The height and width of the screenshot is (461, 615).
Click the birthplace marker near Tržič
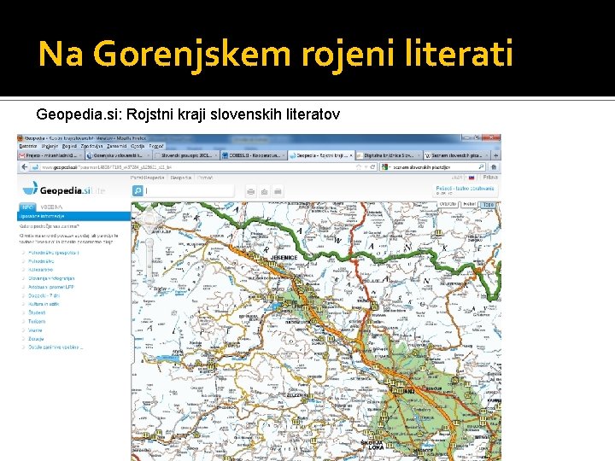tap(375, 306)
